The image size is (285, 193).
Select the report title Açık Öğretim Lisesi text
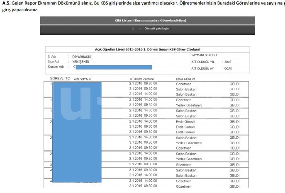148,49
